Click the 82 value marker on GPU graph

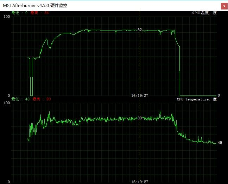tap(140, 30)
